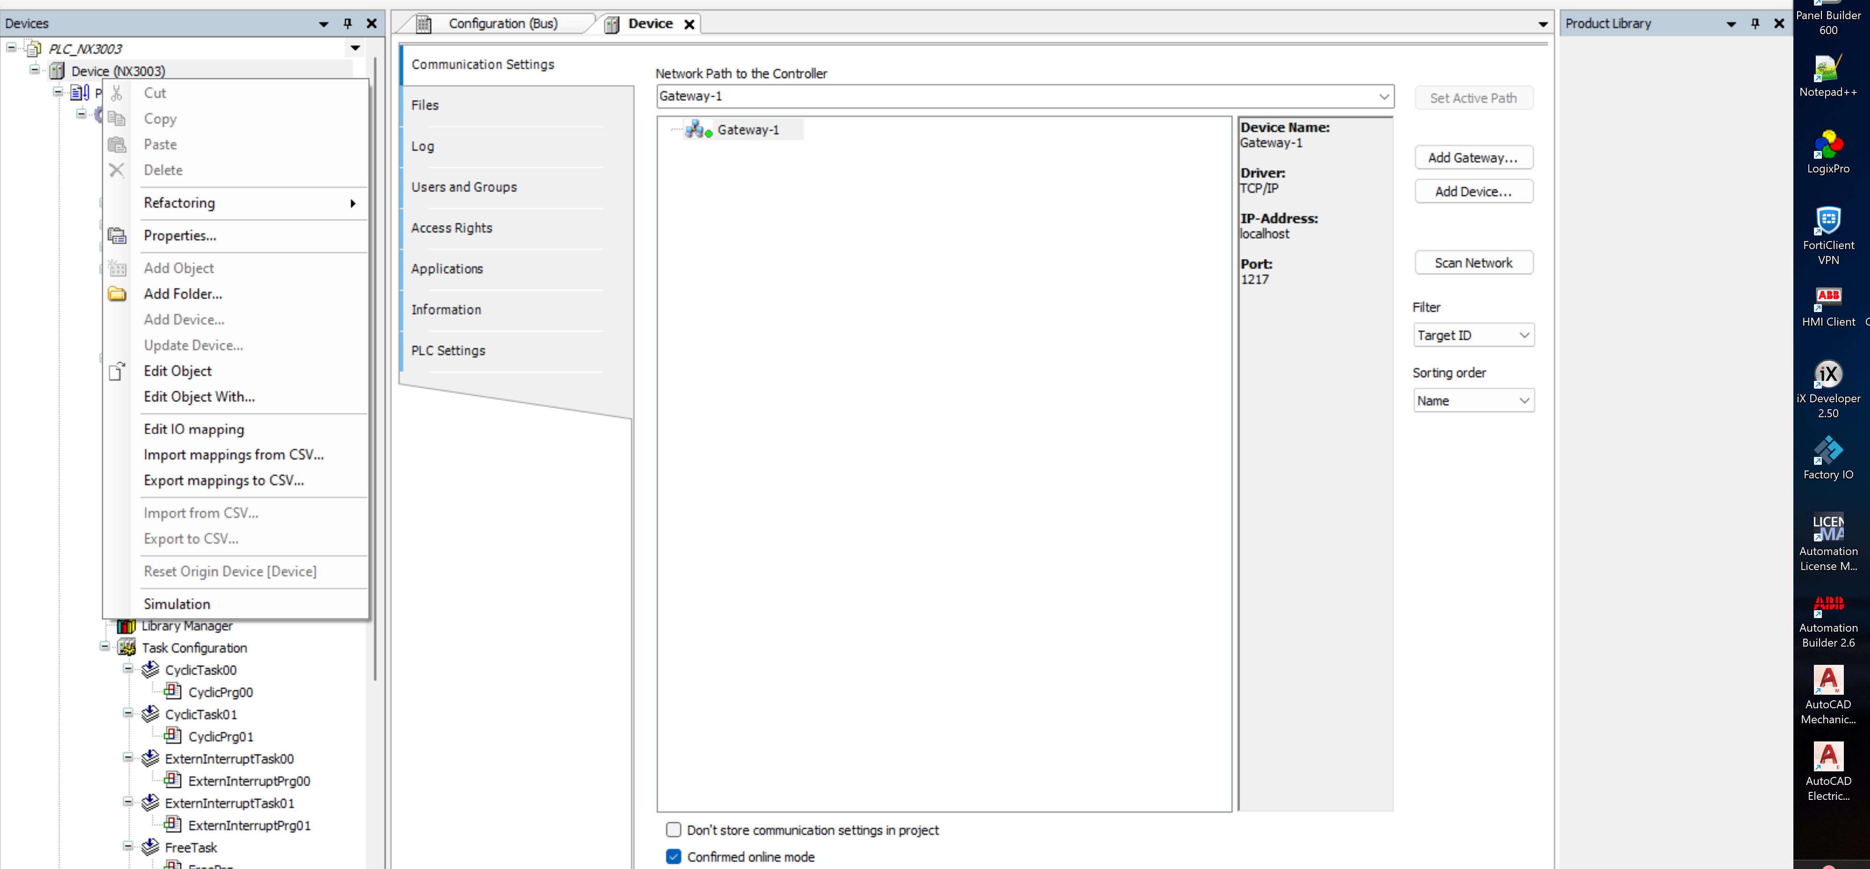Viewport: 1870px width, 869px height.
Task: Pin the Product Library panel
Action: 1755,23
